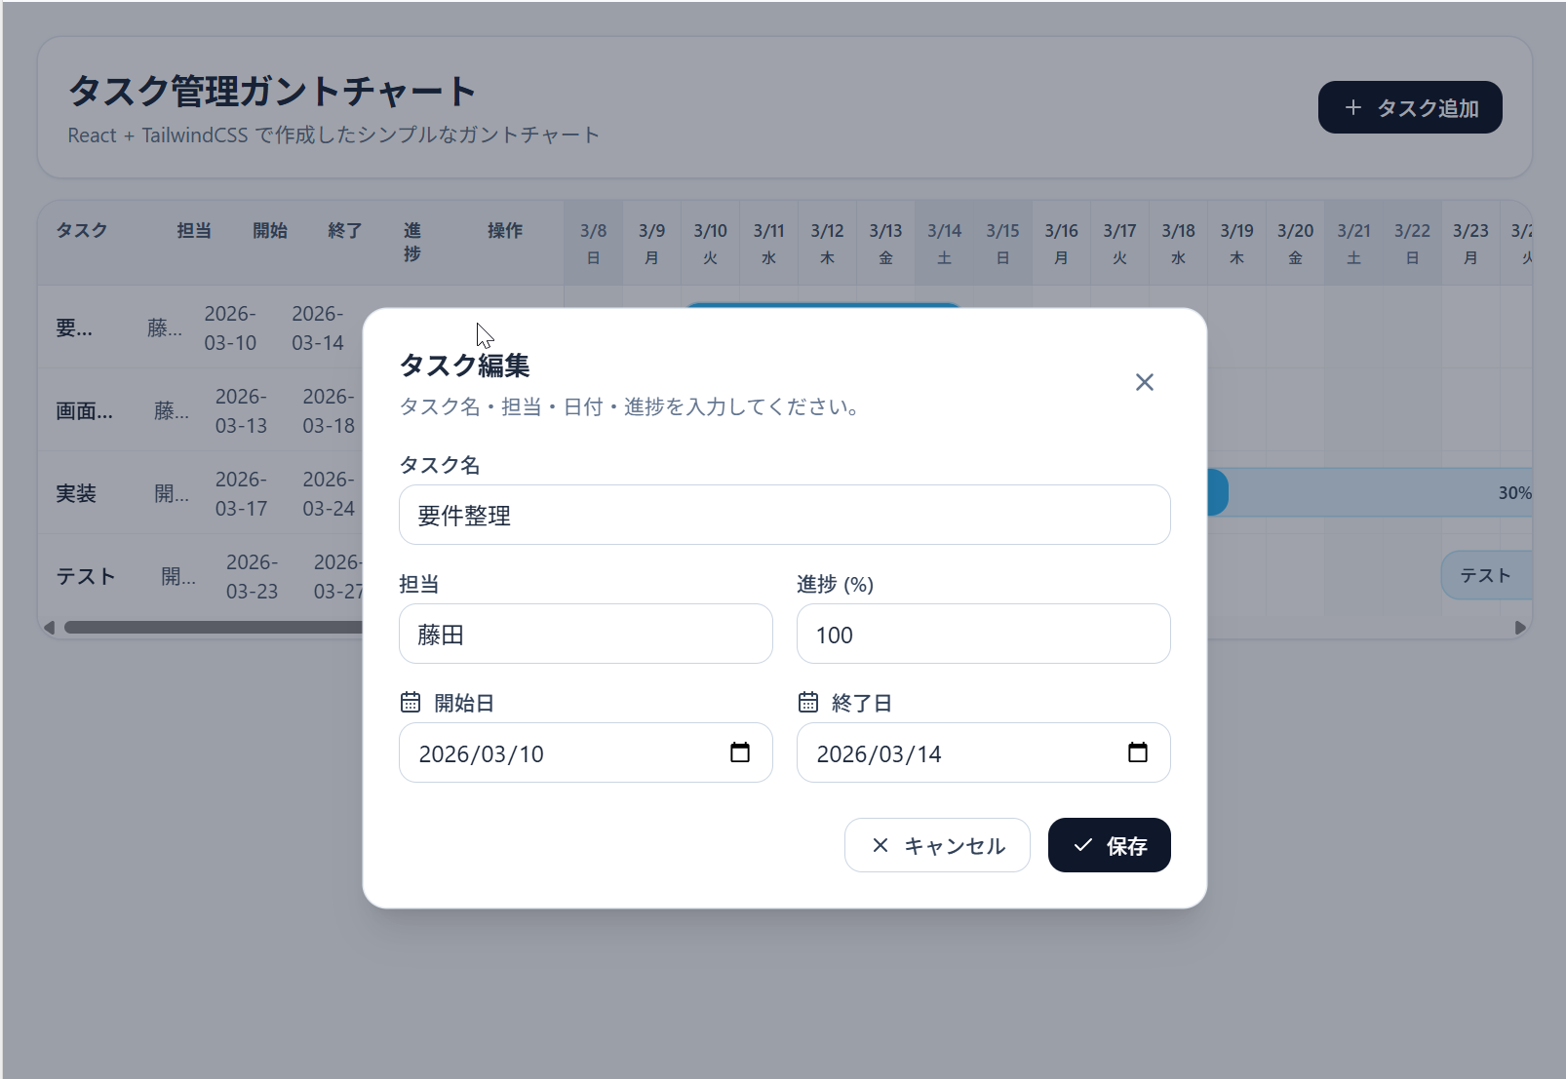Viewport: 1566px width, 1079px height.
Task: Click the scrollbar left arrow
Action: click(50, 628)
